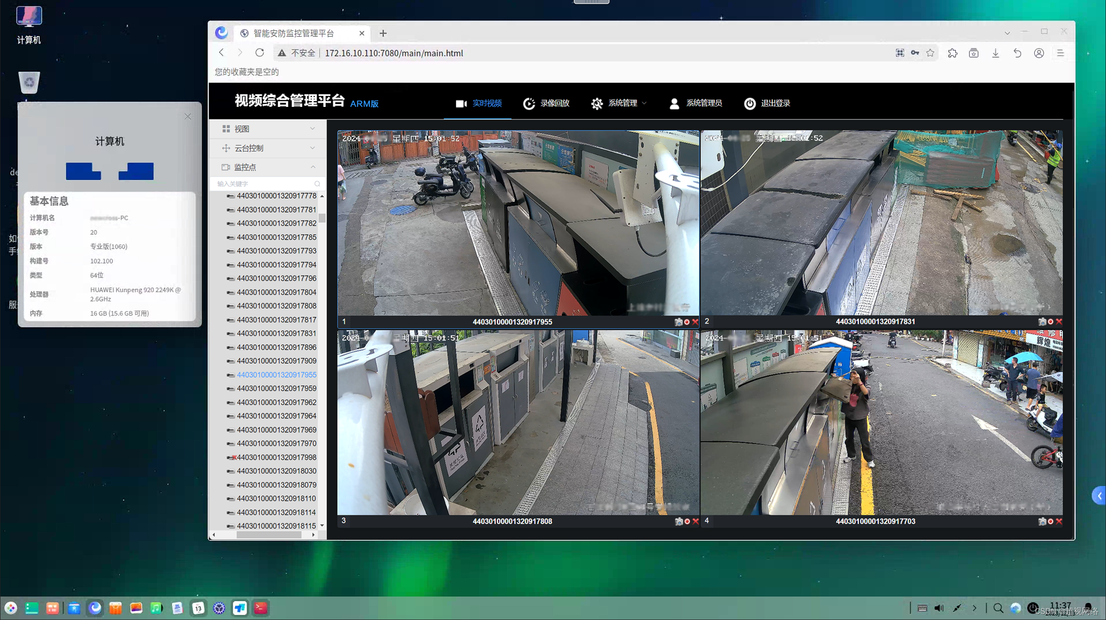Click horizontal scrollbar under camera list

pos(269,535)
